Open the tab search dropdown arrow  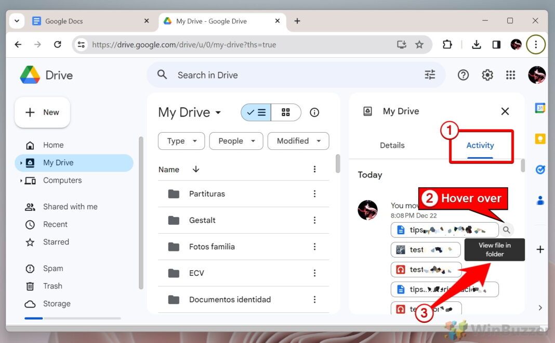17,21
